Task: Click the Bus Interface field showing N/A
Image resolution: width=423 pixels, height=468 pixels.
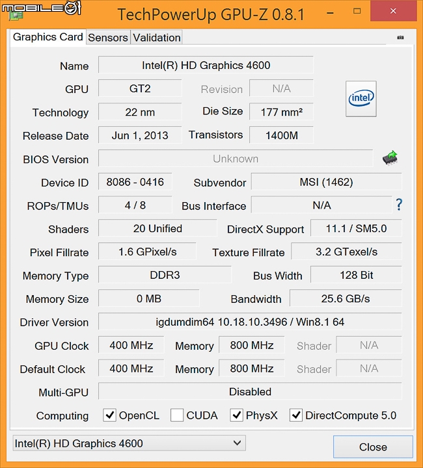Action: click(321, 205)
